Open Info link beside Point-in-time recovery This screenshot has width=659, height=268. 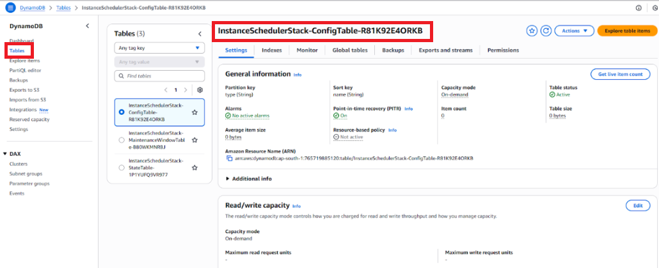click(x=408, y=108)
